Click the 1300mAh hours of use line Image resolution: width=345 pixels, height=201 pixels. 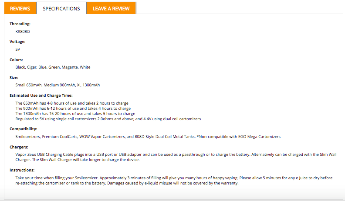75,114
